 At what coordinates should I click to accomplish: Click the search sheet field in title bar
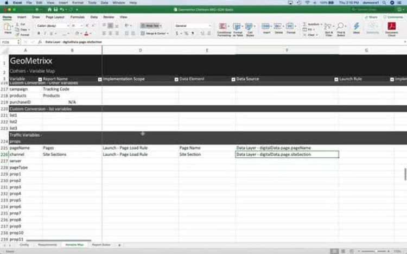tap(372, 10)
